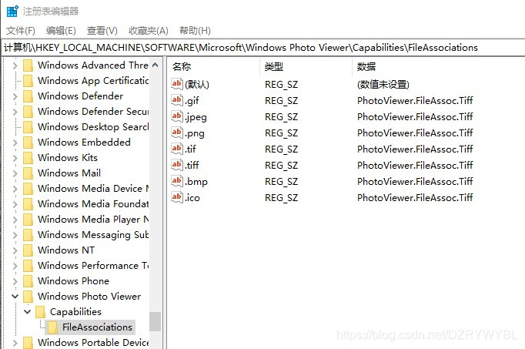Select the .png value name

(195, 133)
